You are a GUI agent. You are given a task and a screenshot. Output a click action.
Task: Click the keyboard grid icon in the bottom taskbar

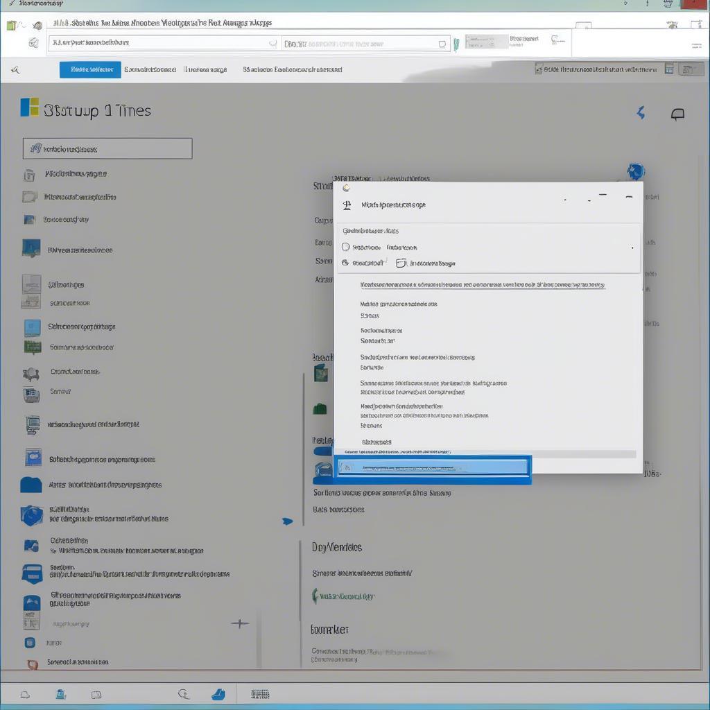(260, 694)
